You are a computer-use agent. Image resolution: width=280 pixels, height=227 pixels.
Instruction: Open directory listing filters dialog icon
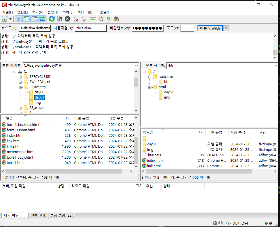coord(93,19)
